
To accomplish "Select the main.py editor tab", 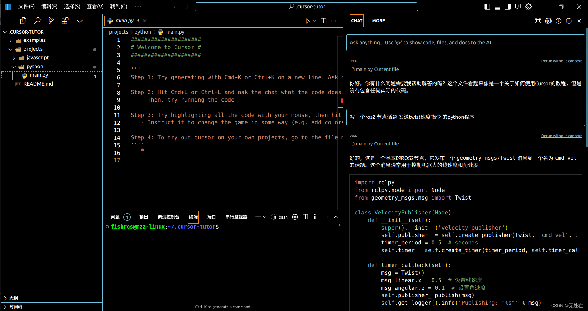I will tap(127, 21).
